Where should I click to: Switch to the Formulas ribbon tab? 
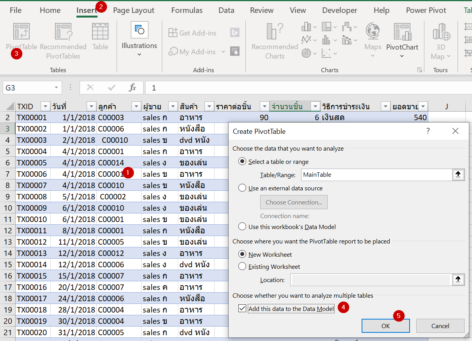[x=187, y=10]
